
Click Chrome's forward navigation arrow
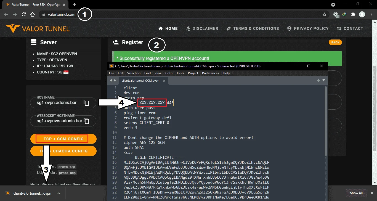[15, 15]
